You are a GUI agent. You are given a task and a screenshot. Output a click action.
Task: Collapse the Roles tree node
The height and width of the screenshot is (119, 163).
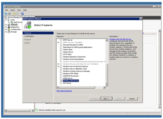coord(6,20)
